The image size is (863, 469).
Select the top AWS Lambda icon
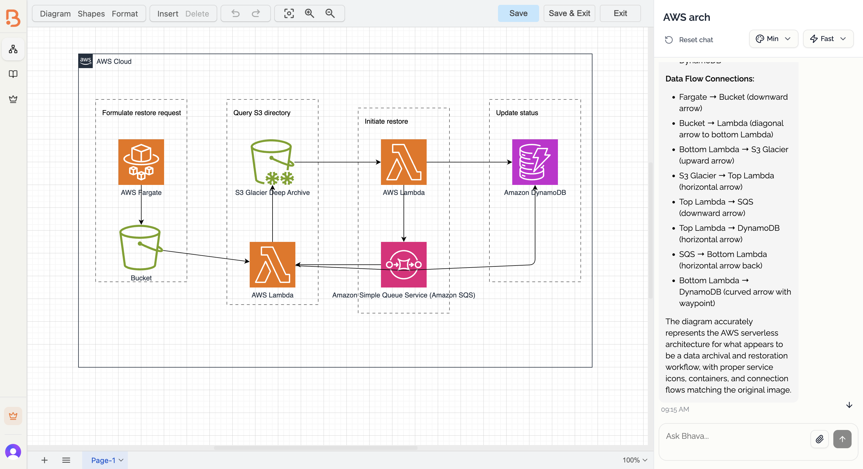coord(404,162)
